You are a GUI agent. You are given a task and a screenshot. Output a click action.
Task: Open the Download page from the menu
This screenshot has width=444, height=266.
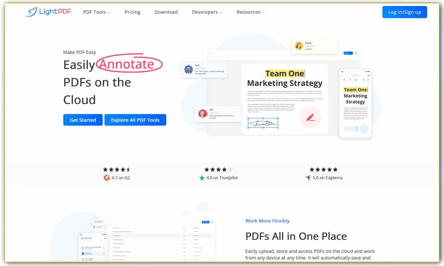pos(166,12)
